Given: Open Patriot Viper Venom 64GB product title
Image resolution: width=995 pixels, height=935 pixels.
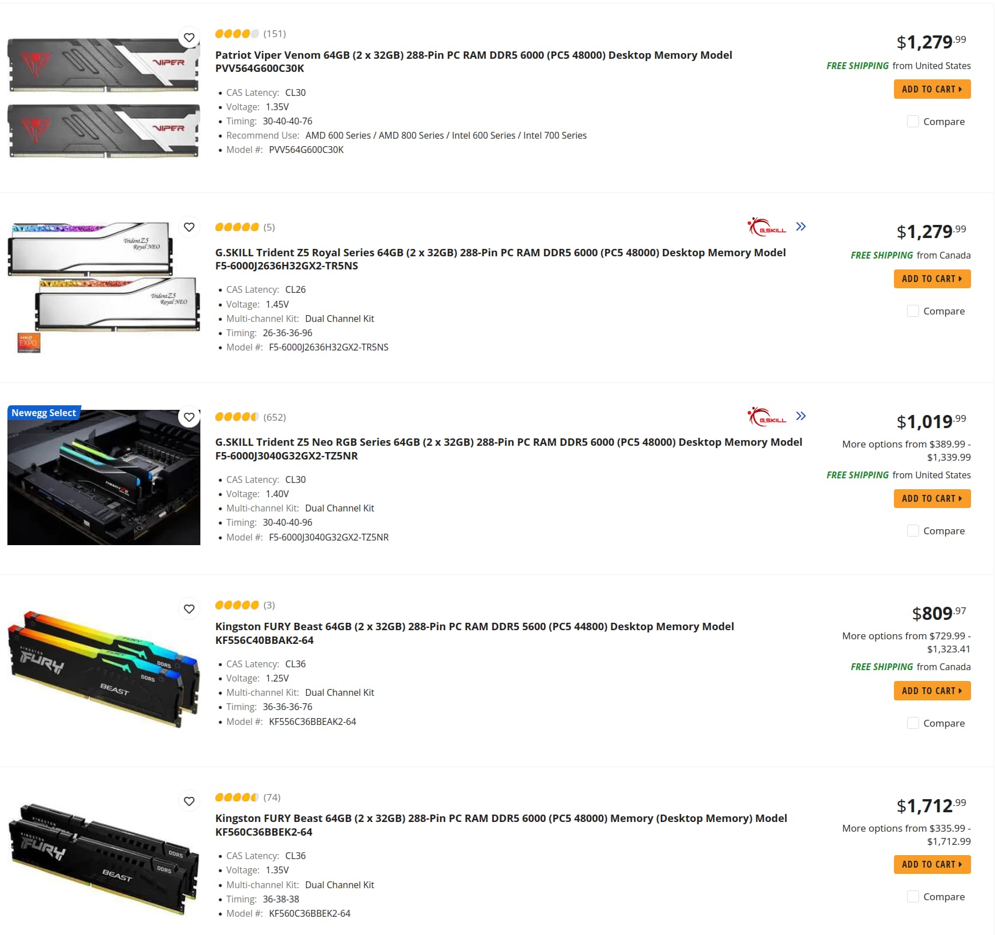Looking at the screenshot, I should [x=473, y=62].
